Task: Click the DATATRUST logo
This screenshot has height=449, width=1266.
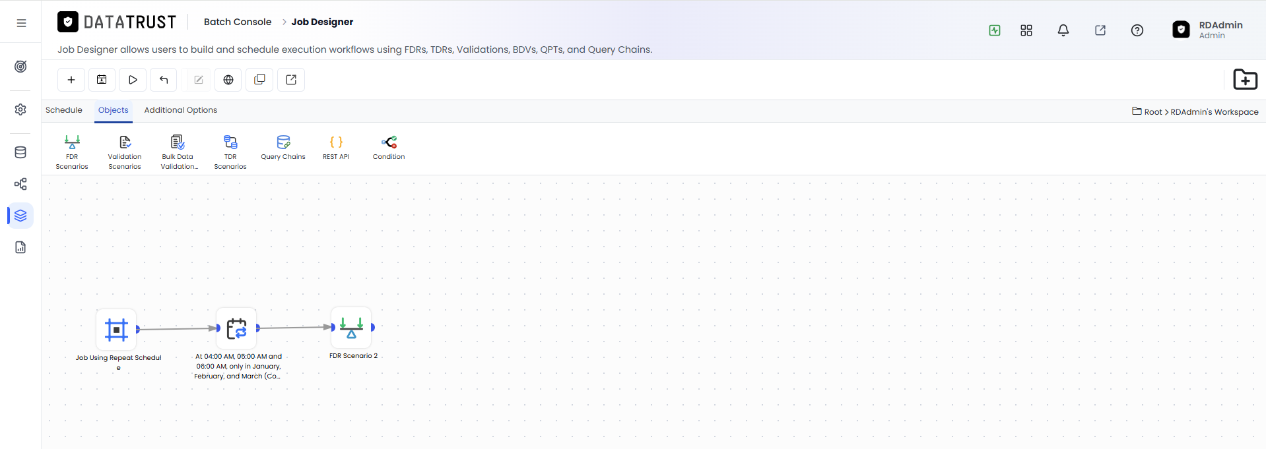Action: tap(117, 22)
